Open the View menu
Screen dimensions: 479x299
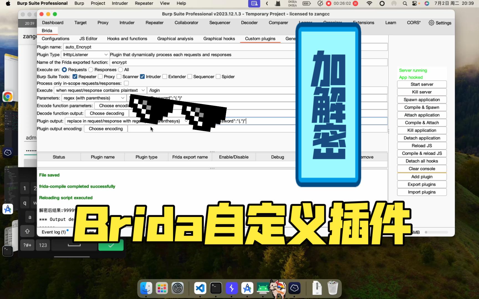[x=165, y=3]
